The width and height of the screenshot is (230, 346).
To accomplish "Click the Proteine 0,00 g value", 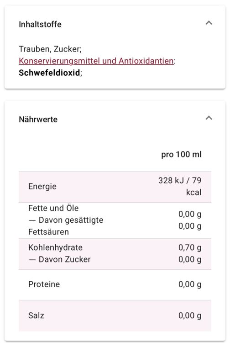I will [190, 284].
